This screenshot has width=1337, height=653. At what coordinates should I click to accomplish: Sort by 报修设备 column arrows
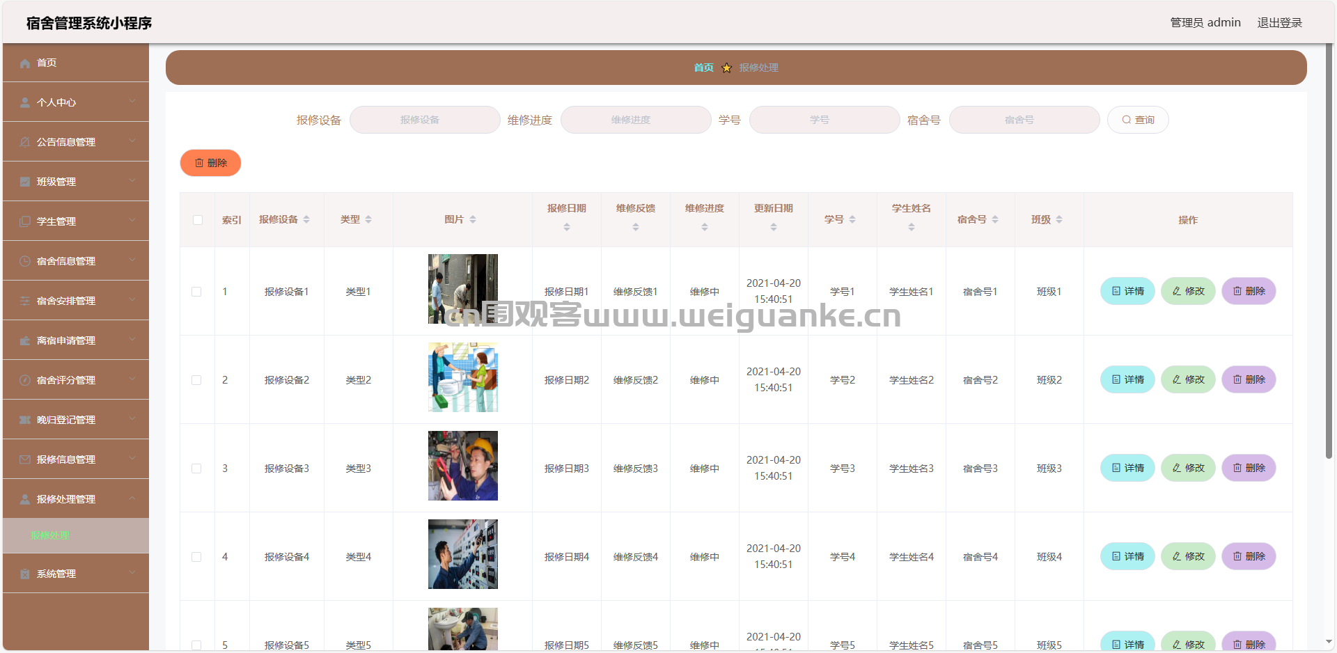pyautogui.click(x=306, y=220)
